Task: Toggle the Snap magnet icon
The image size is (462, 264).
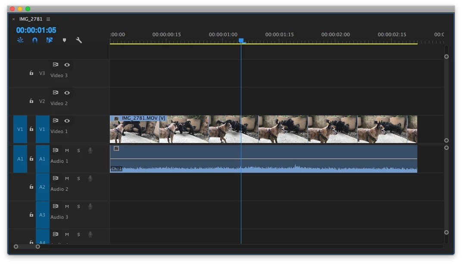Action: click(35, 40)
